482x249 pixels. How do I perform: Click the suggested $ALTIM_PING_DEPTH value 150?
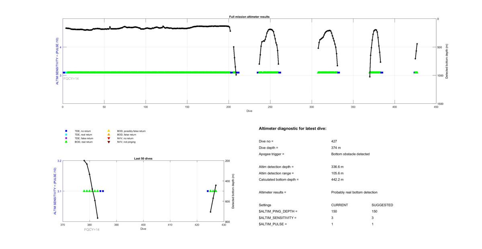375,211
